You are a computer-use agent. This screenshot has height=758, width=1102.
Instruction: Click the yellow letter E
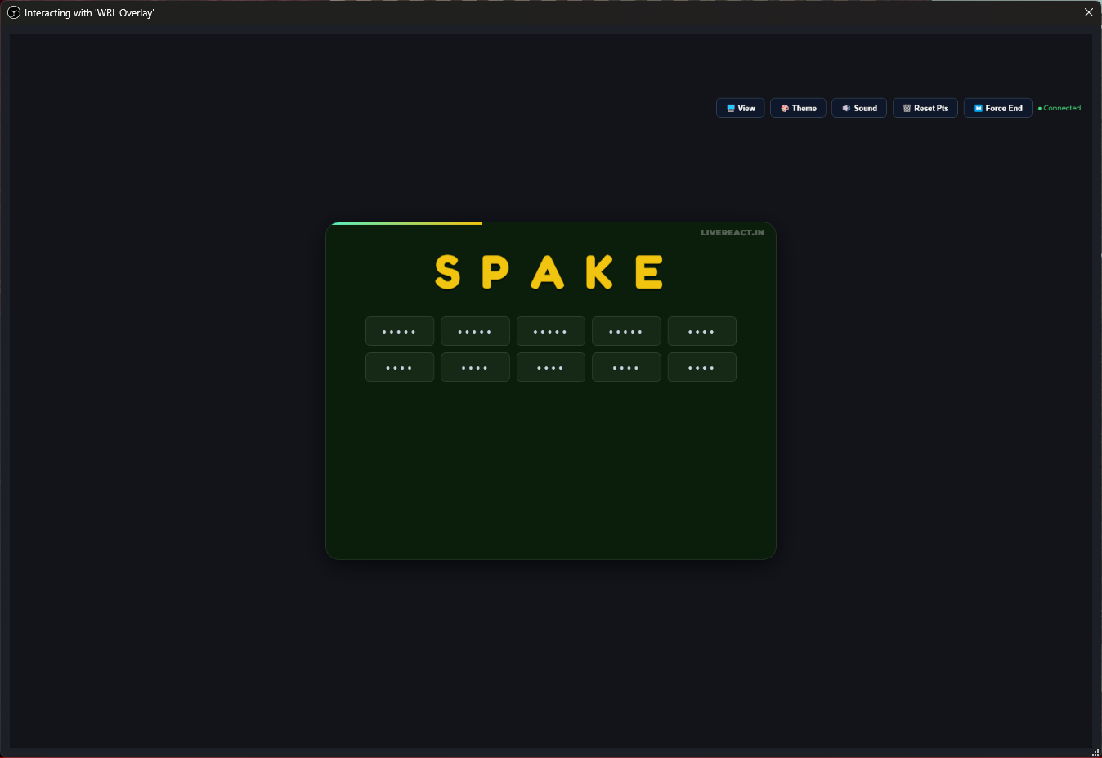(649, 272)
